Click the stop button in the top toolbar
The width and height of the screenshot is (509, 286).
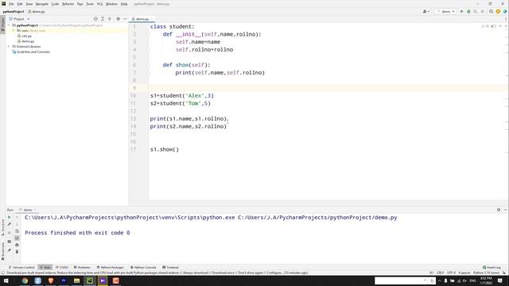tap(483, 11)
